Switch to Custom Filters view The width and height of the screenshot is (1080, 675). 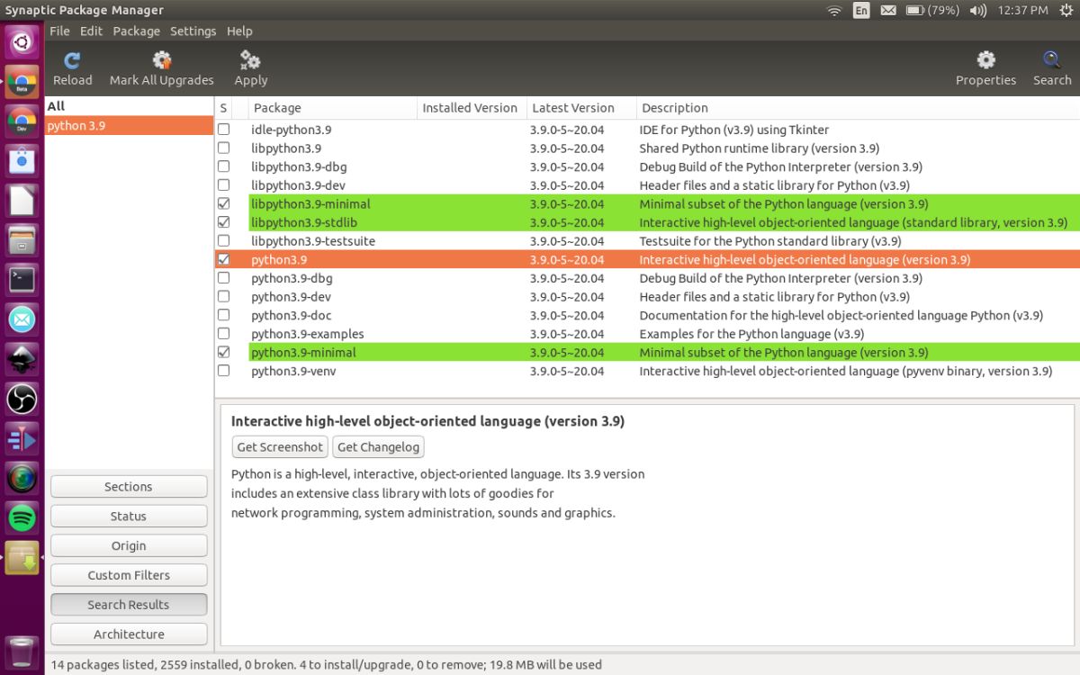129,575
